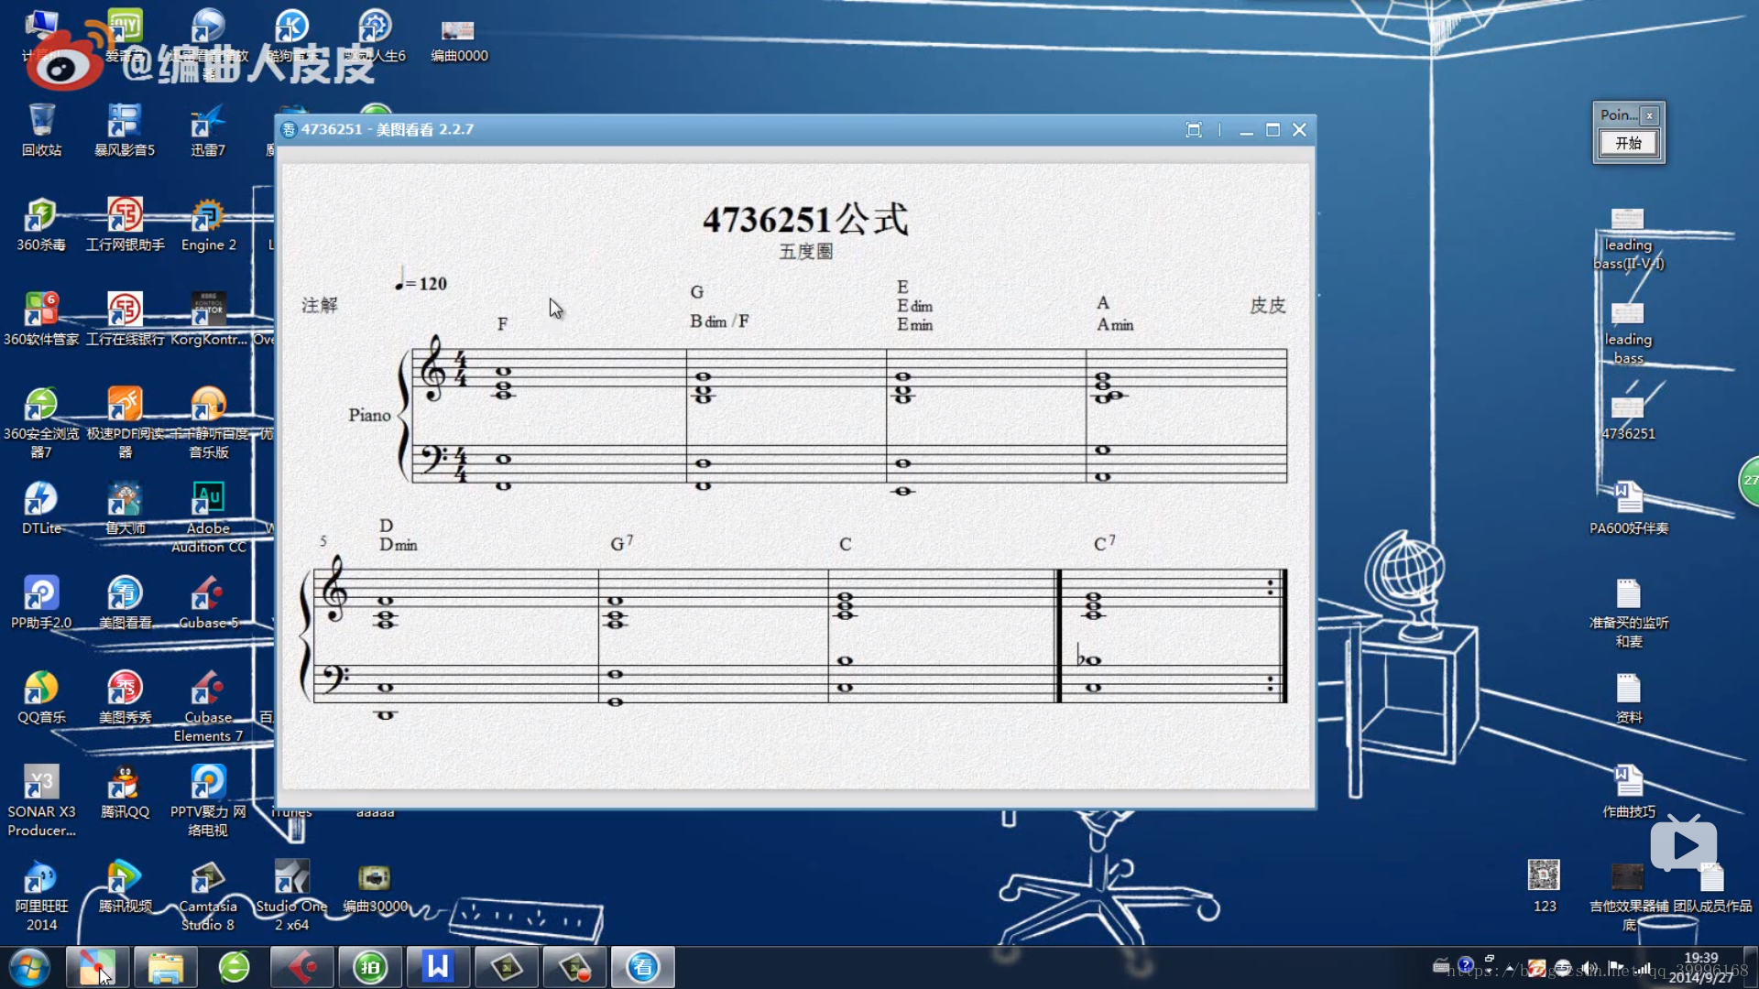Click the Show Desktop strip at taskbar end
This screenshot has height=989, width=1759.
1752,967
